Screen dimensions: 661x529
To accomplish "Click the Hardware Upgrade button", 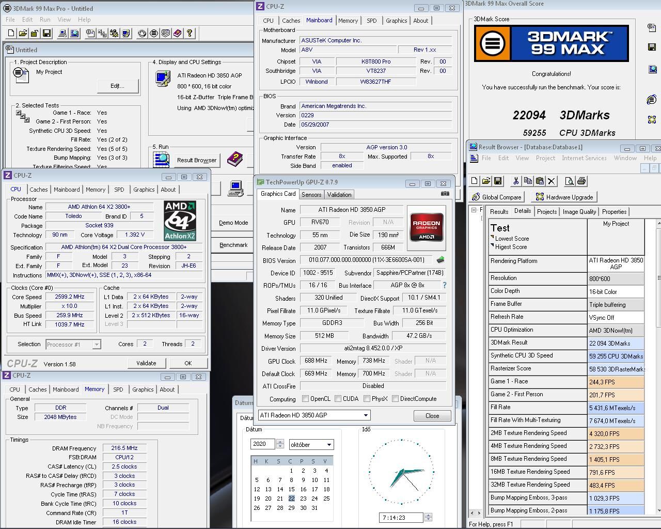I will [x=564, y=197].
